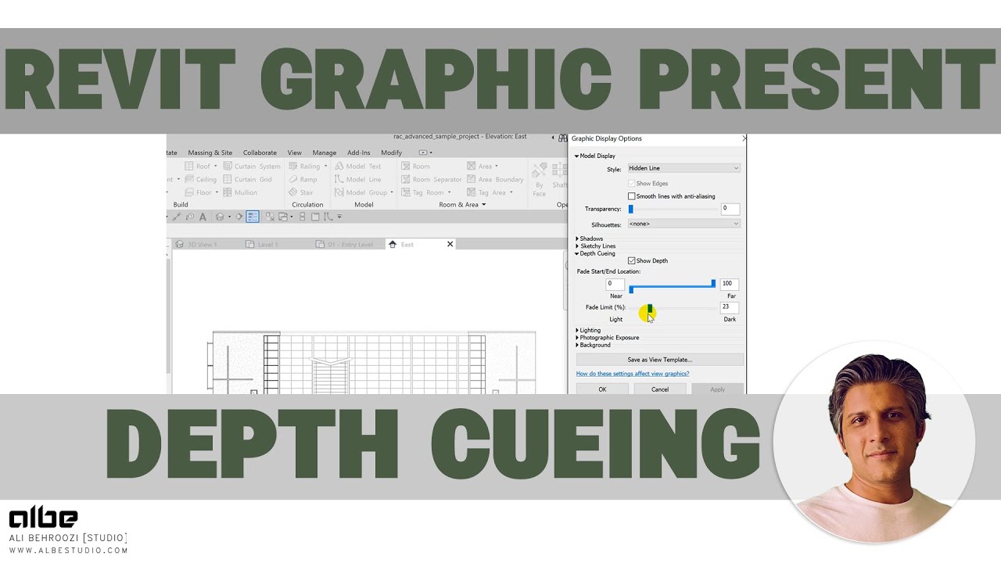Choose the Room tool

(415, 166)
